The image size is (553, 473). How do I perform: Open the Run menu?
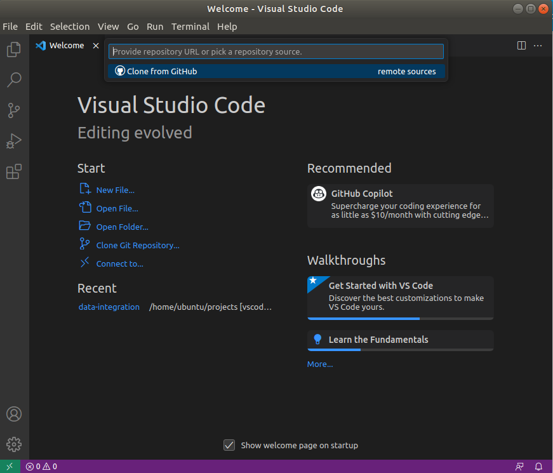tap(155, 27)
